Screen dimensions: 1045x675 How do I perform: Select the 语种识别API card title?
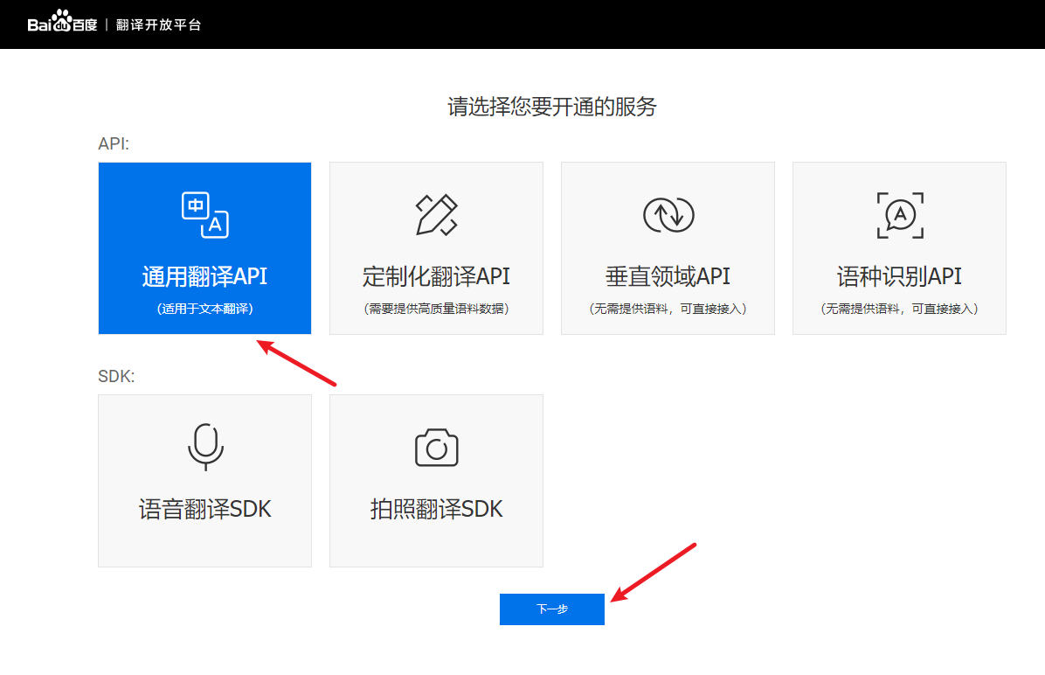(x=899, y=276)
